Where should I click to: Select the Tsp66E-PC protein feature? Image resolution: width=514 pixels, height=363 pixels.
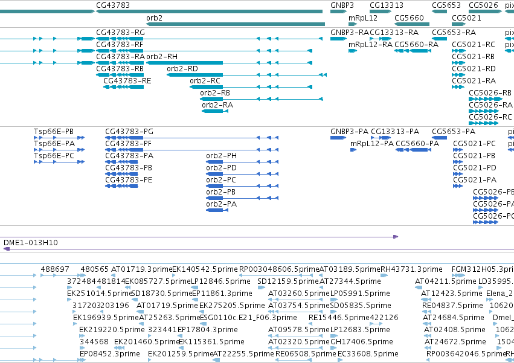59,162
